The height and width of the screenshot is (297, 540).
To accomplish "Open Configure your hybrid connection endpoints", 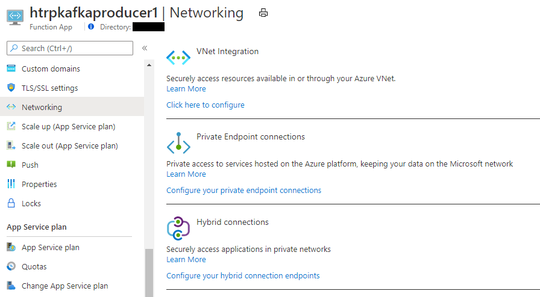I will (x=243, y=275).
